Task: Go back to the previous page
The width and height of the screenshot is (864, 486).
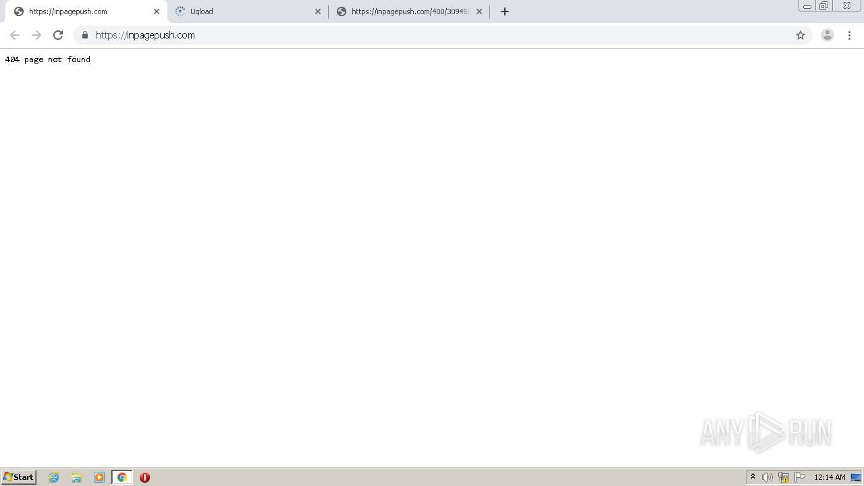Action: [x=15, y=35]
